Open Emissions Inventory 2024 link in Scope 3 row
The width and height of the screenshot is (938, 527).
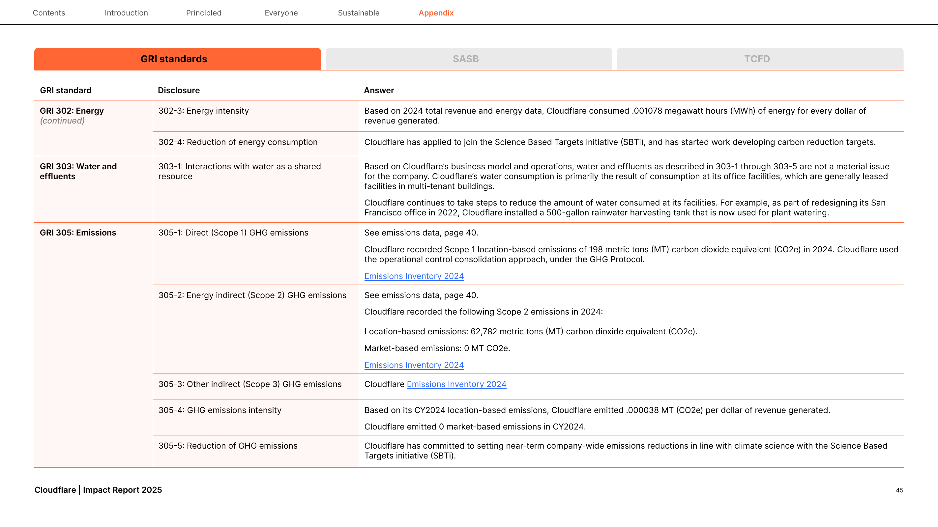(x=456, y=384)
